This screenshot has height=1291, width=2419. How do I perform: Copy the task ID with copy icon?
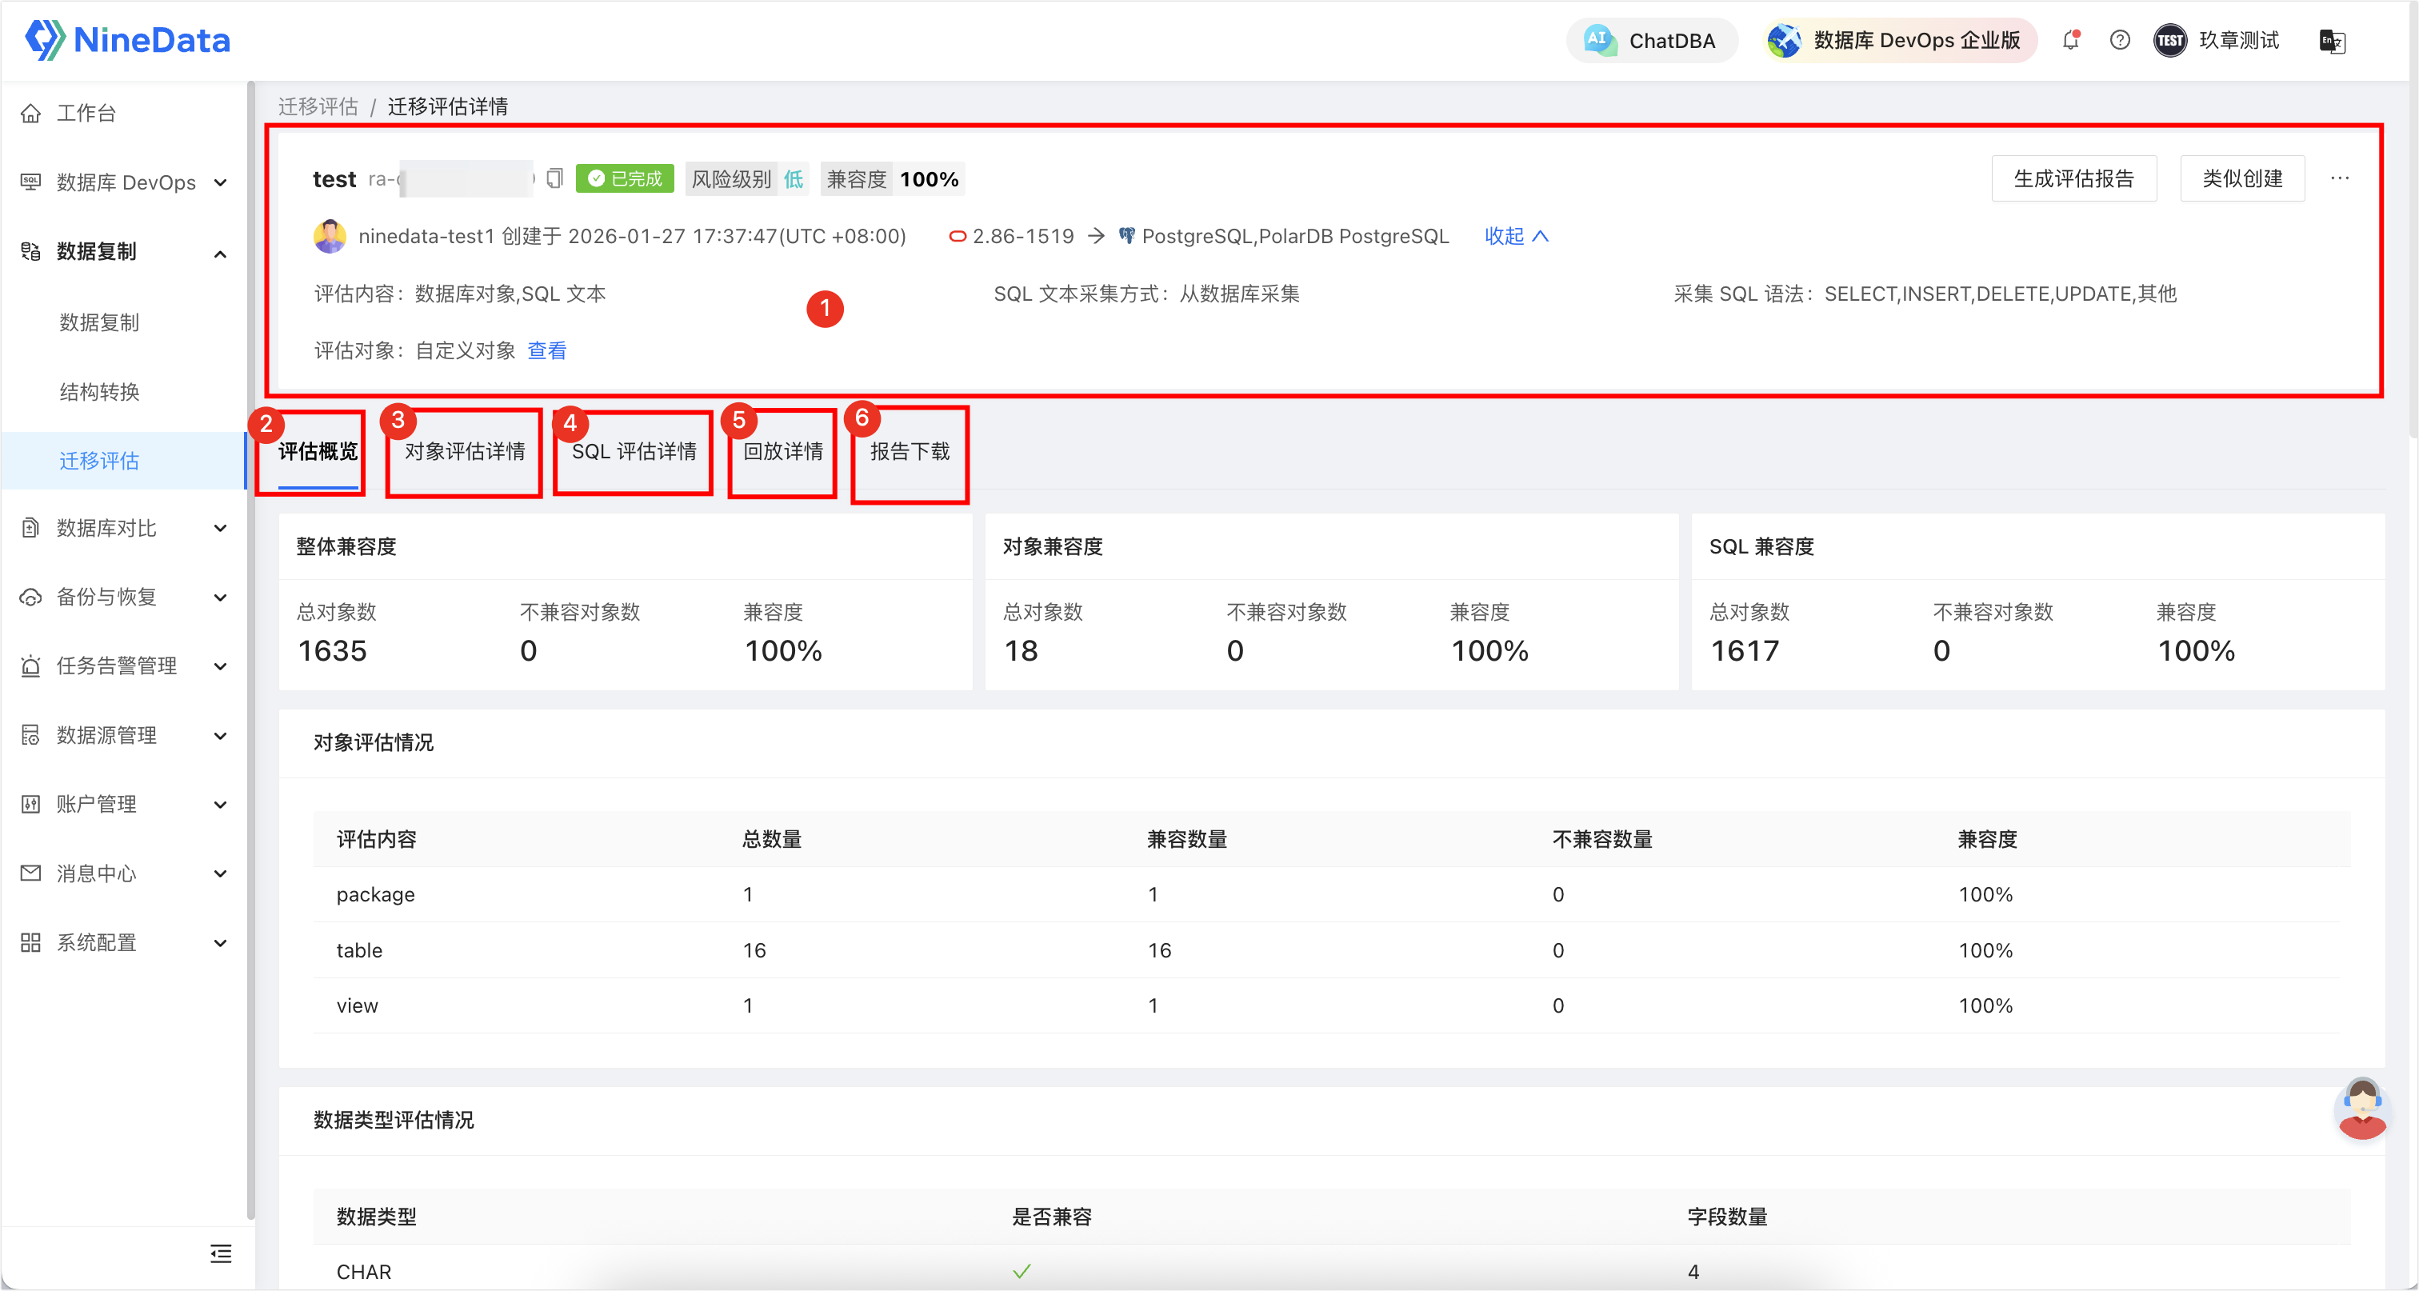[555, 178]
